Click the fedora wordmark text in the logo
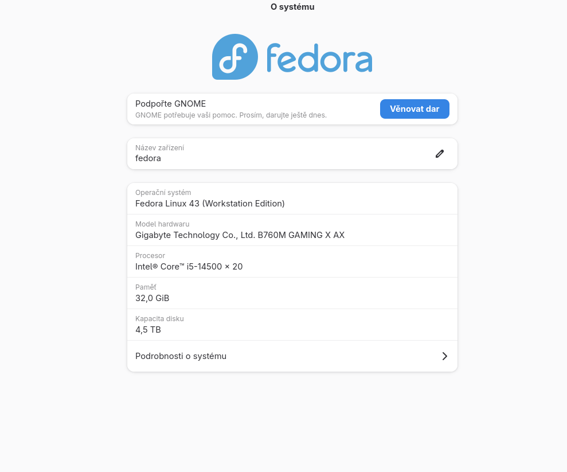This screenshot has width=567, height=472. click(x=319, y=57)
